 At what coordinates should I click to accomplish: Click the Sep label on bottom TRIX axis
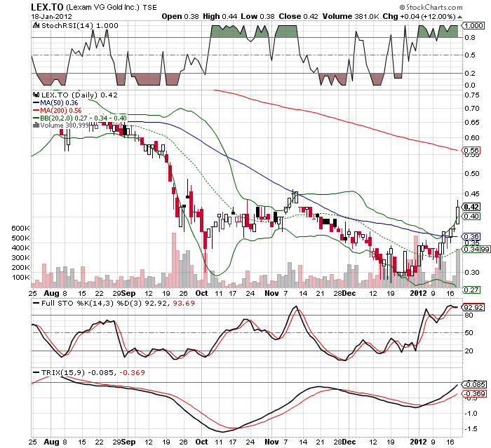[x=128, y=442]
